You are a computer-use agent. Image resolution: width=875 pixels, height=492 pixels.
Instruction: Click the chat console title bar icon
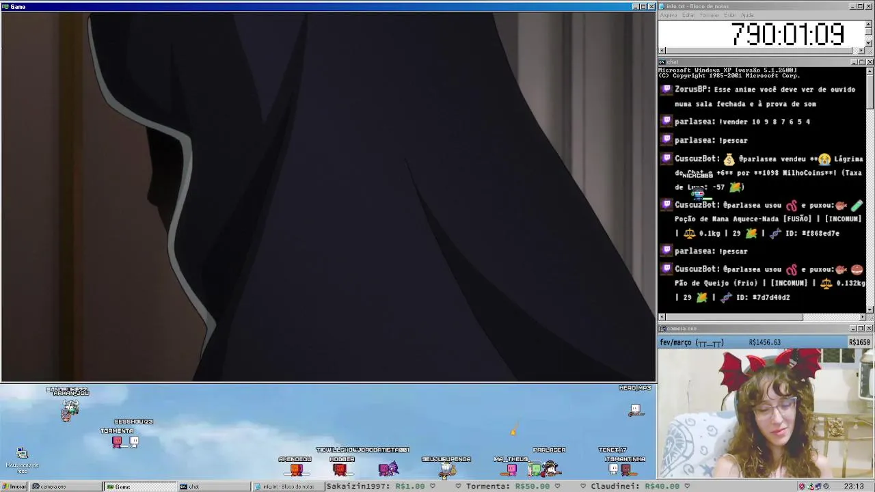point(662,62)
